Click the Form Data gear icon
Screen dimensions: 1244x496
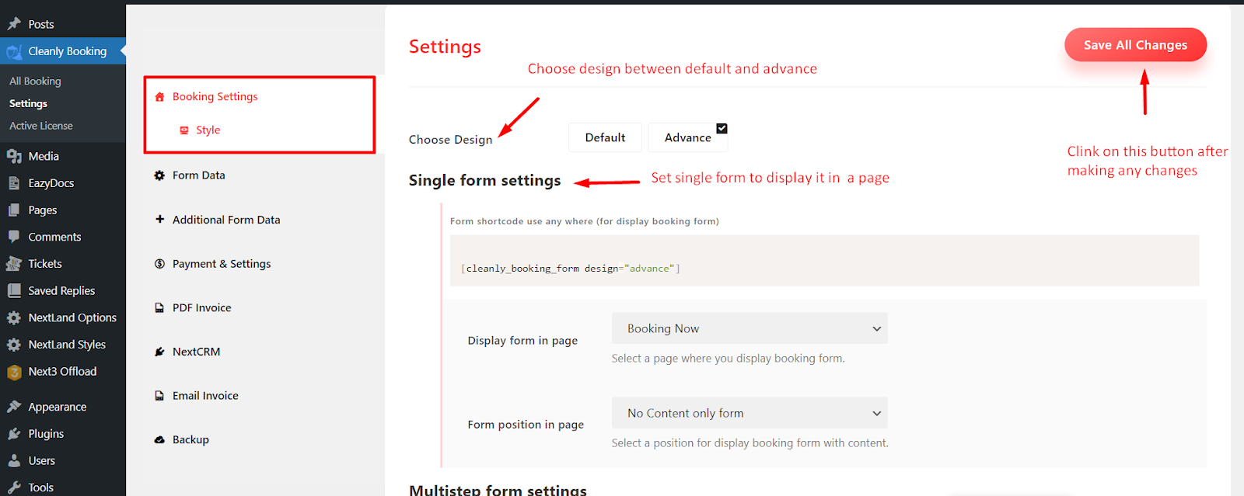(159, 175)
